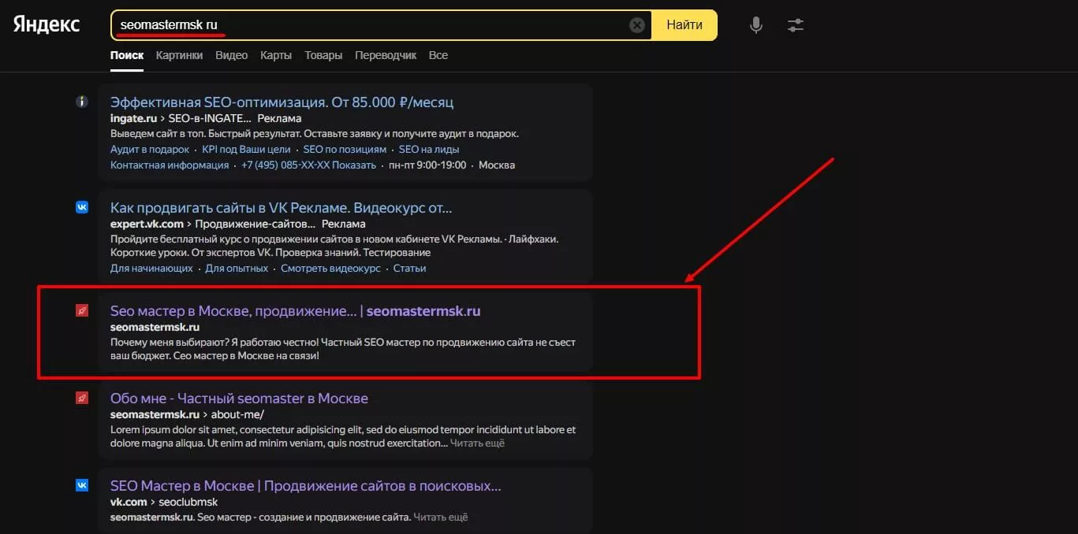
Task: Click the vk.com › seoclubmsk breadcrumb
Action: tap(164, 502)
